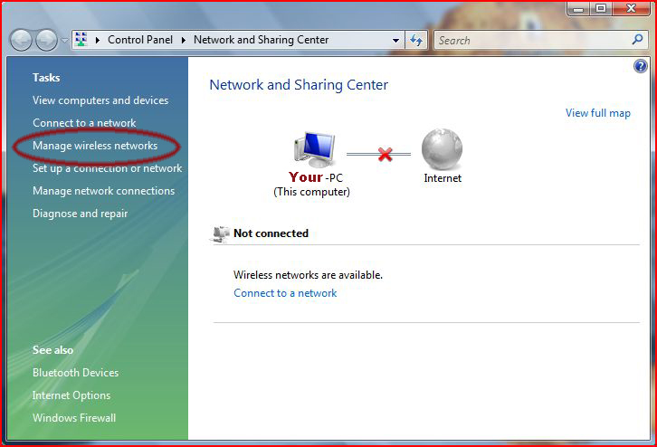
Task: Click the Not connected status text
Action: click(271, 233)
